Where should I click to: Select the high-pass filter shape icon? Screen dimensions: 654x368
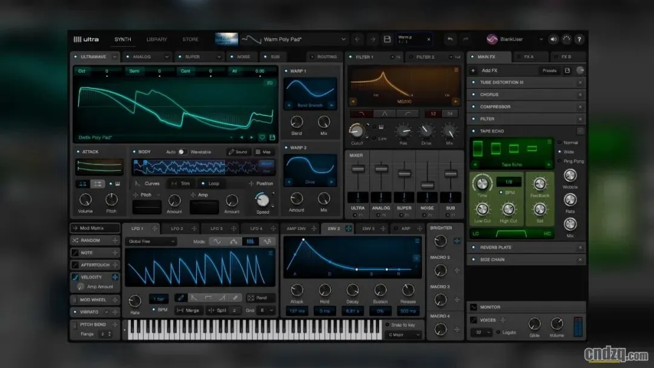408,113
